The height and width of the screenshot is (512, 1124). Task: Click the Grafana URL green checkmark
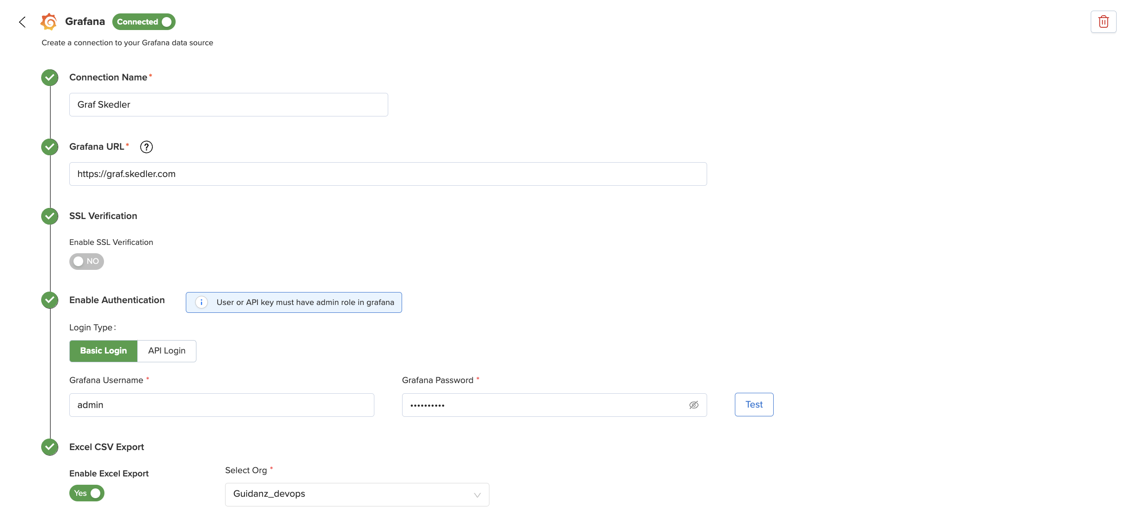[50, 147]
